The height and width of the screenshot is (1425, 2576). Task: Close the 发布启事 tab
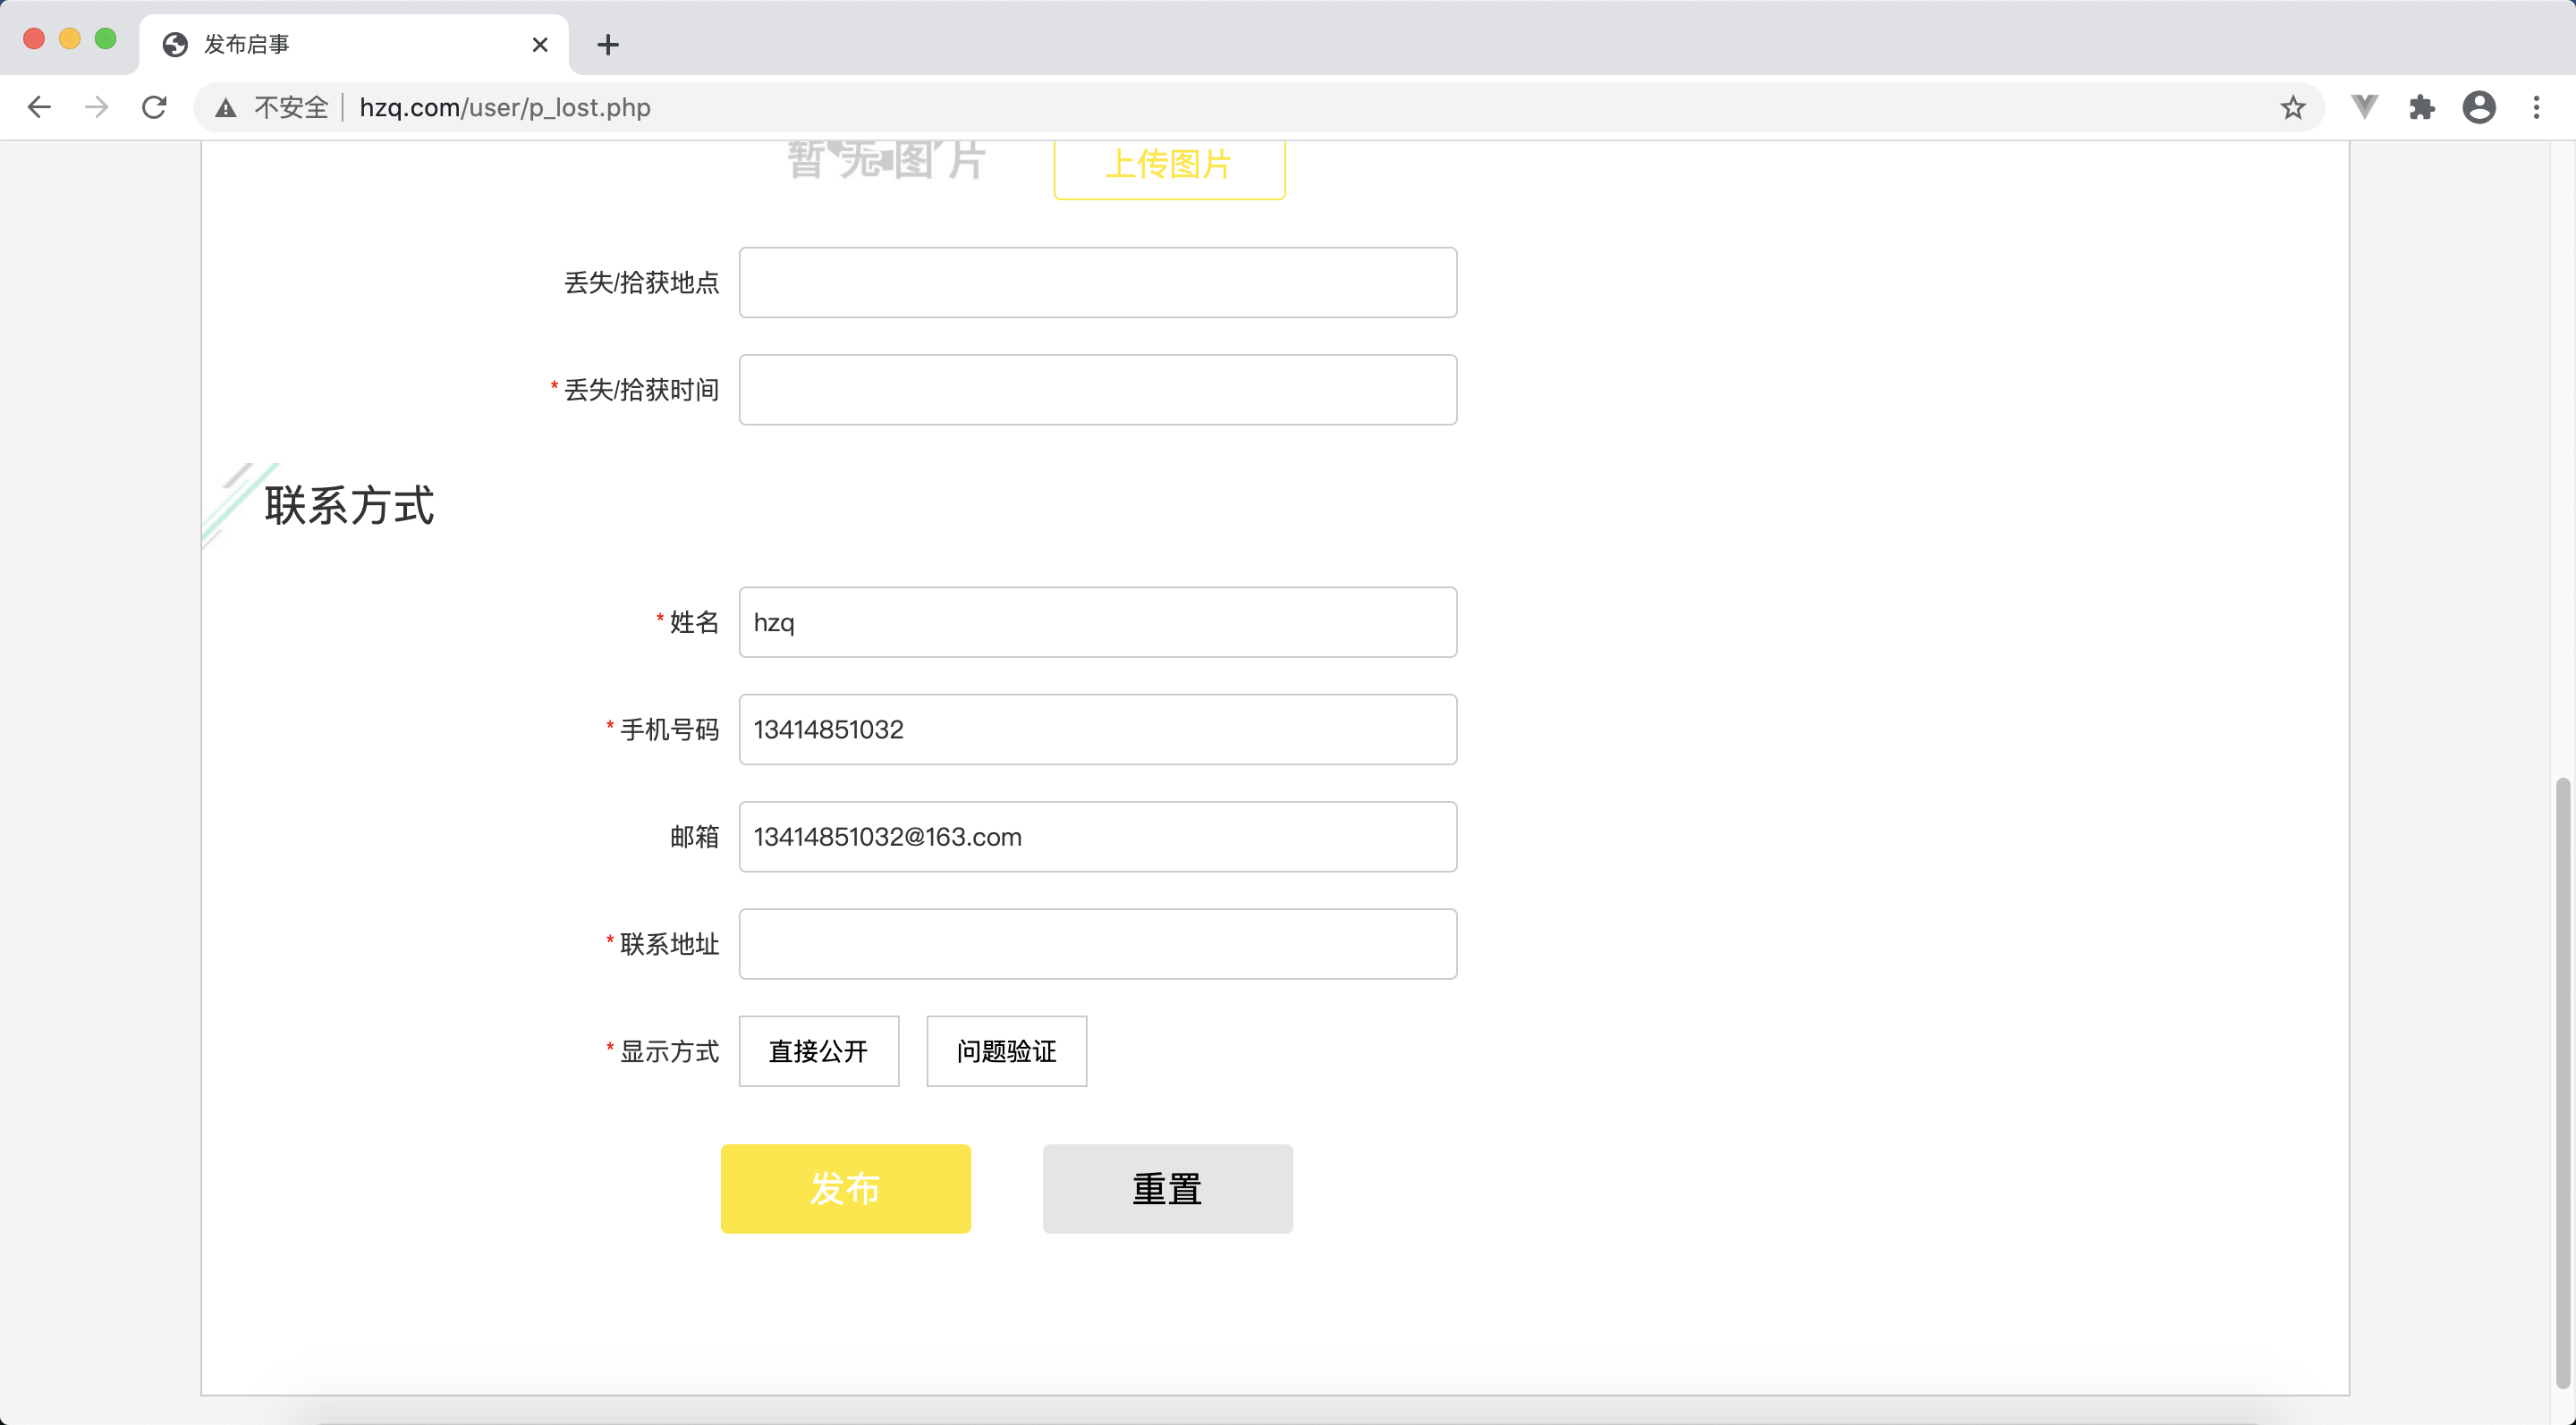[x=540, y=44]
